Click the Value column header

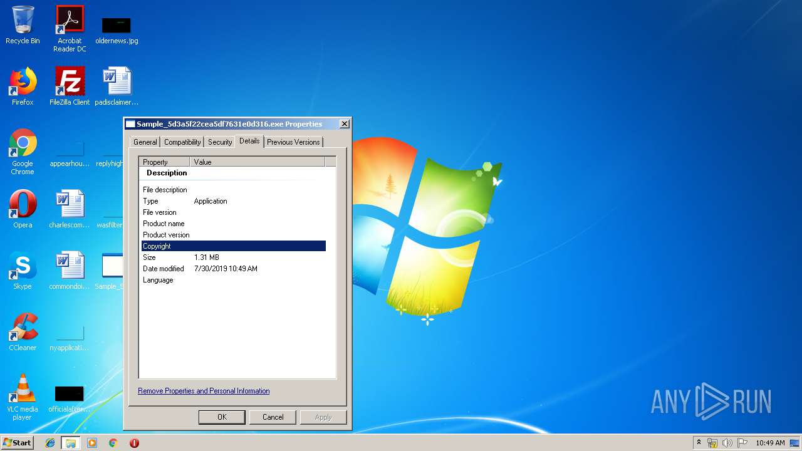click(x=258, y=162)
